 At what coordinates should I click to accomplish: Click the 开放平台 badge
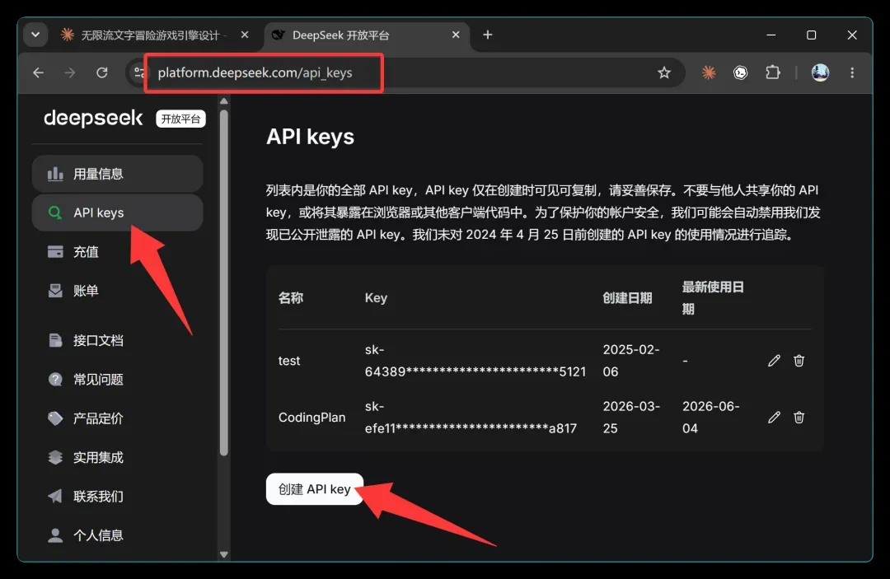point(180,119)
